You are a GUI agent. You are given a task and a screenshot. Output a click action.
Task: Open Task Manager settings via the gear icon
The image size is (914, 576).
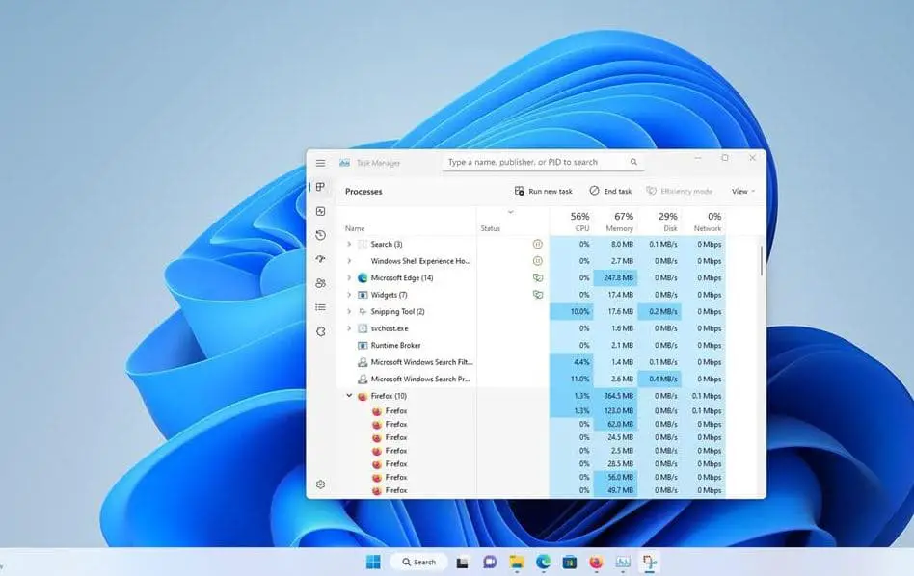(x=320, y=484)
